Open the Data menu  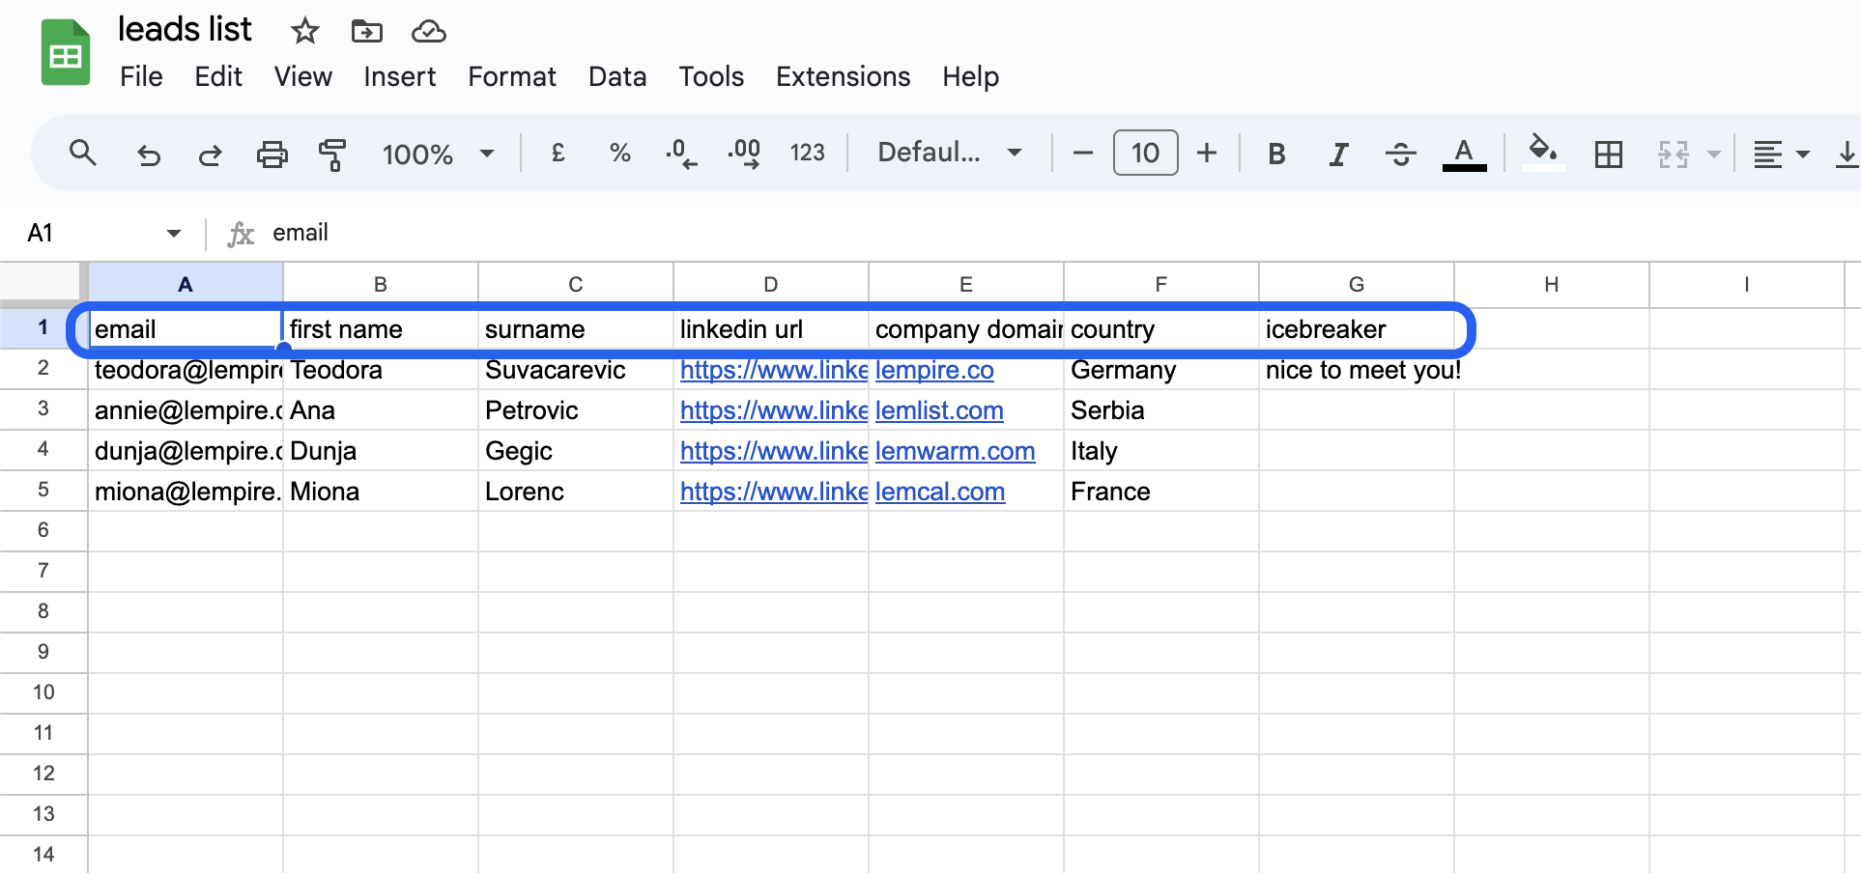(616, 76)
